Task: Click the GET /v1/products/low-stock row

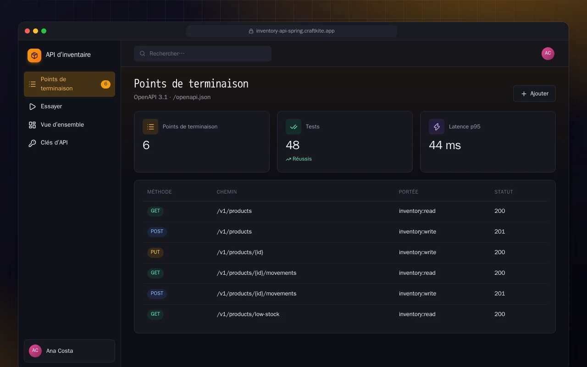Action: (345, 314)
